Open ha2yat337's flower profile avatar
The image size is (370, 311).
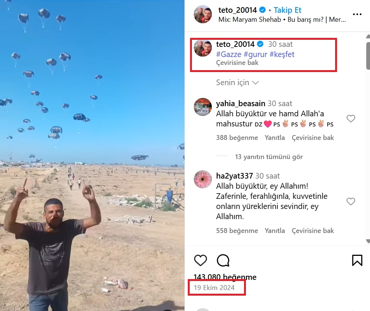[x=203, y=179]
